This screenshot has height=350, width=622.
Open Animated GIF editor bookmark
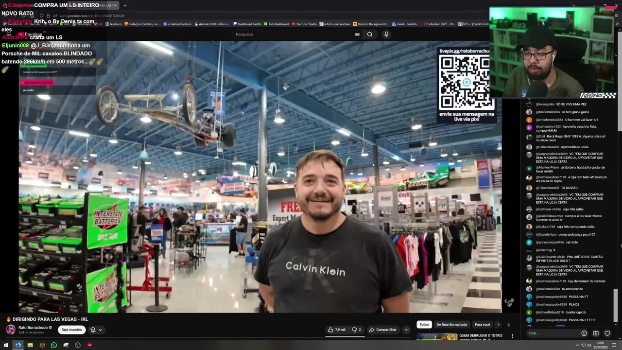[212, 24]
